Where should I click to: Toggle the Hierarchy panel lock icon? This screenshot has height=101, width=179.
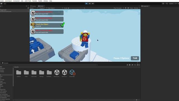[26, 6]
